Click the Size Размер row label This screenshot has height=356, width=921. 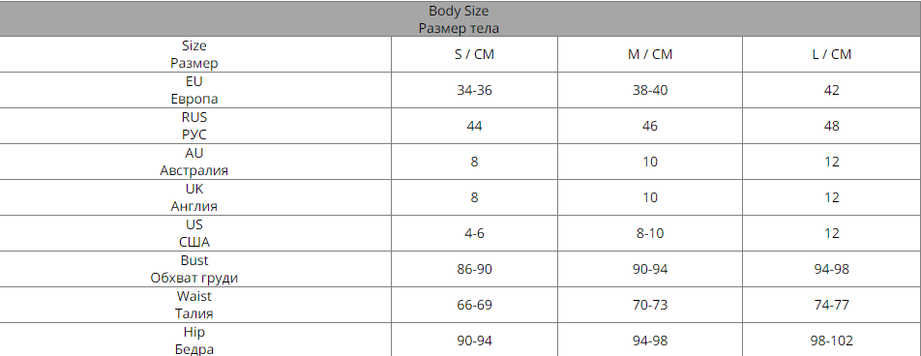195,54
